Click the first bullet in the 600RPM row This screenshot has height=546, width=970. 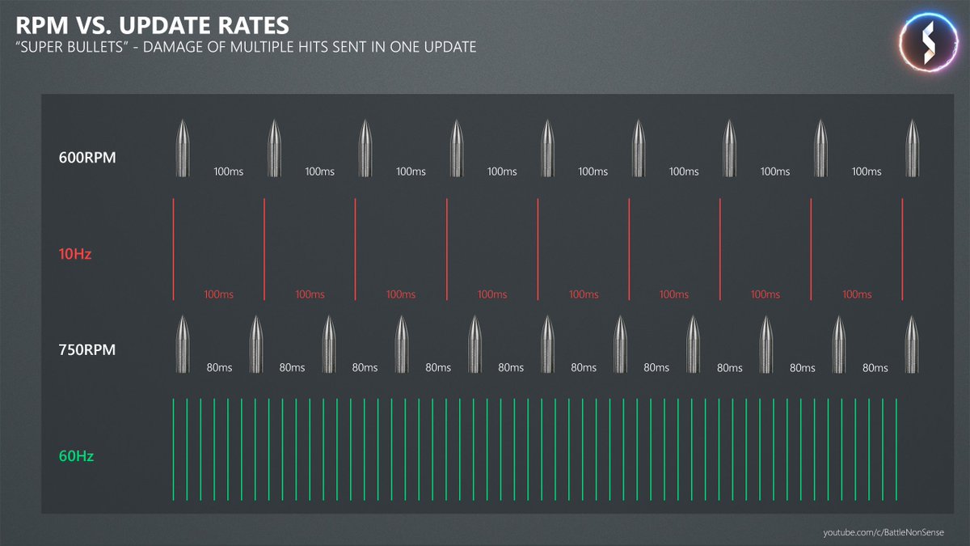click(183, 149)
